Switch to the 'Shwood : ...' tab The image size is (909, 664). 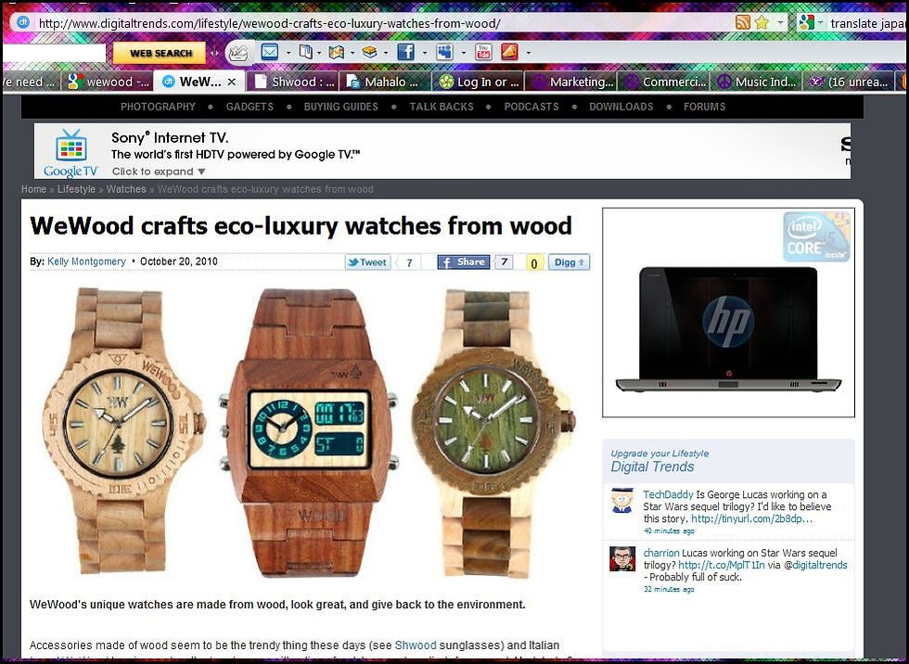(x=295, y=82)
